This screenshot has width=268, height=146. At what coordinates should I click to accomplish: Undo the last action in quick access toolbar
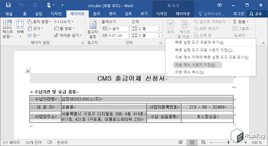click(x=21, y=5)
